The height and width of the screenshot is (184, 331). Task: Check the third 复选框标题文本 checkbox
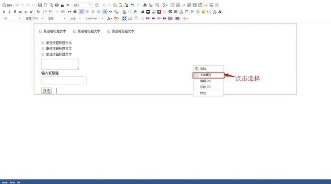pyautogui.click(x=109, y=31)
